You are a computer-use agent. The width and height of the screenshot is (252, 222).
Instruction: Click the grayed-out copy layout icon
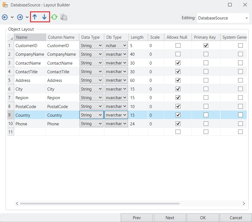pos(64,17)
